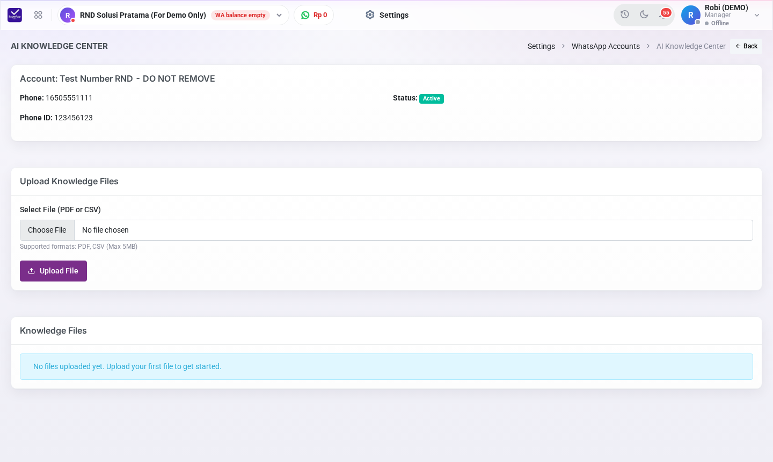Screen dimensions: 773x462
Task: Go to Settings breadcrumb link
Action: [541, 46]
